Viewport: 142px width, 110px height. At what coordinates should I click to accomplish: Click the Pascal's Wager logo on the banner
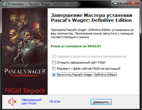25,72
